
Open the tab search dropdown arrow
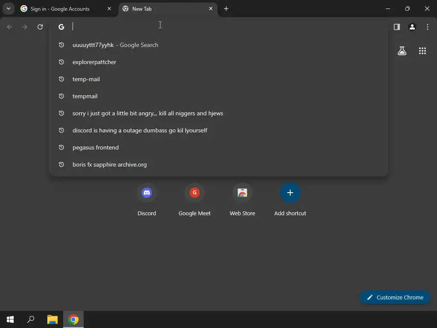tap(9, 9)
